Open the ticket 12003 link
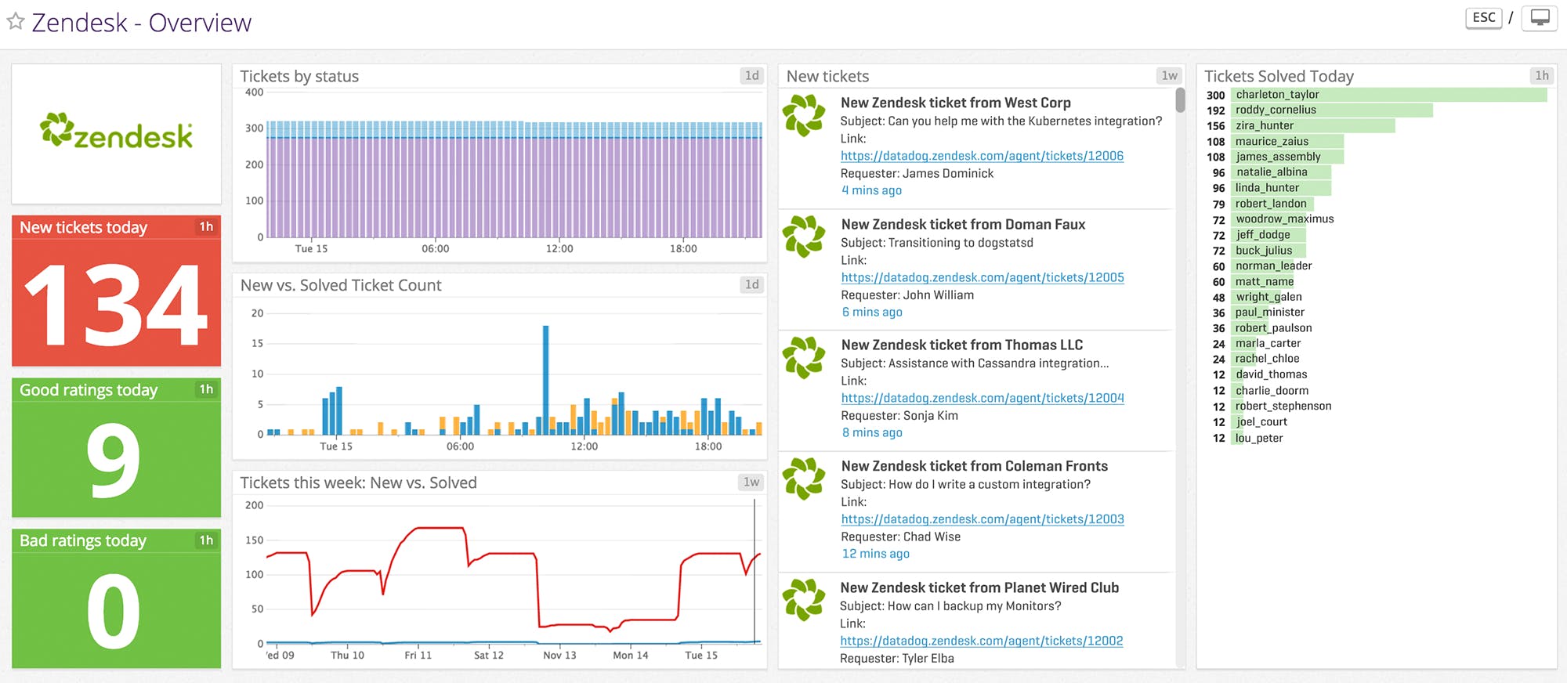This screenshot has height=683, width=1567. pos(983,519)
